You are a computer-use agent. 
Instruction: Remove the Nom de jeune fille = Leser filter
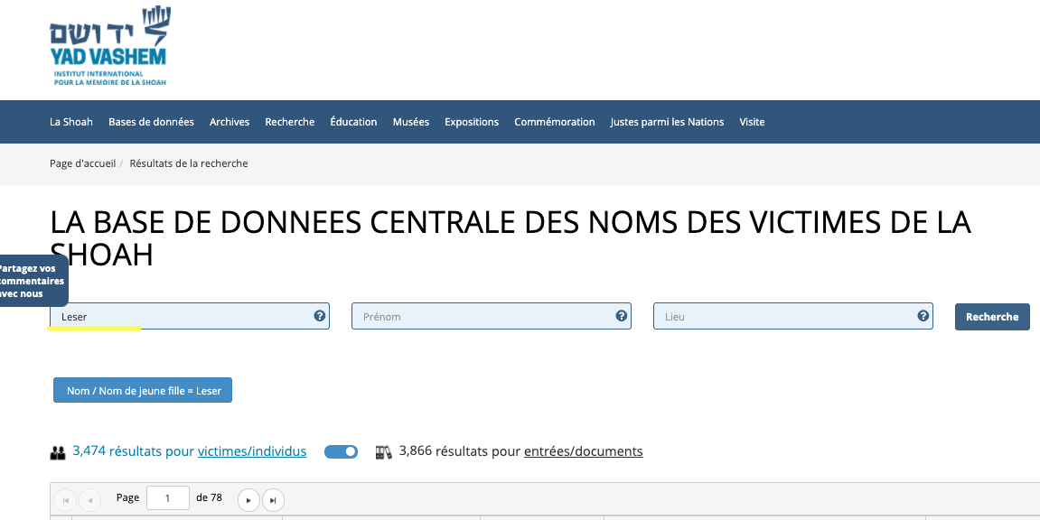click(143, 390)
